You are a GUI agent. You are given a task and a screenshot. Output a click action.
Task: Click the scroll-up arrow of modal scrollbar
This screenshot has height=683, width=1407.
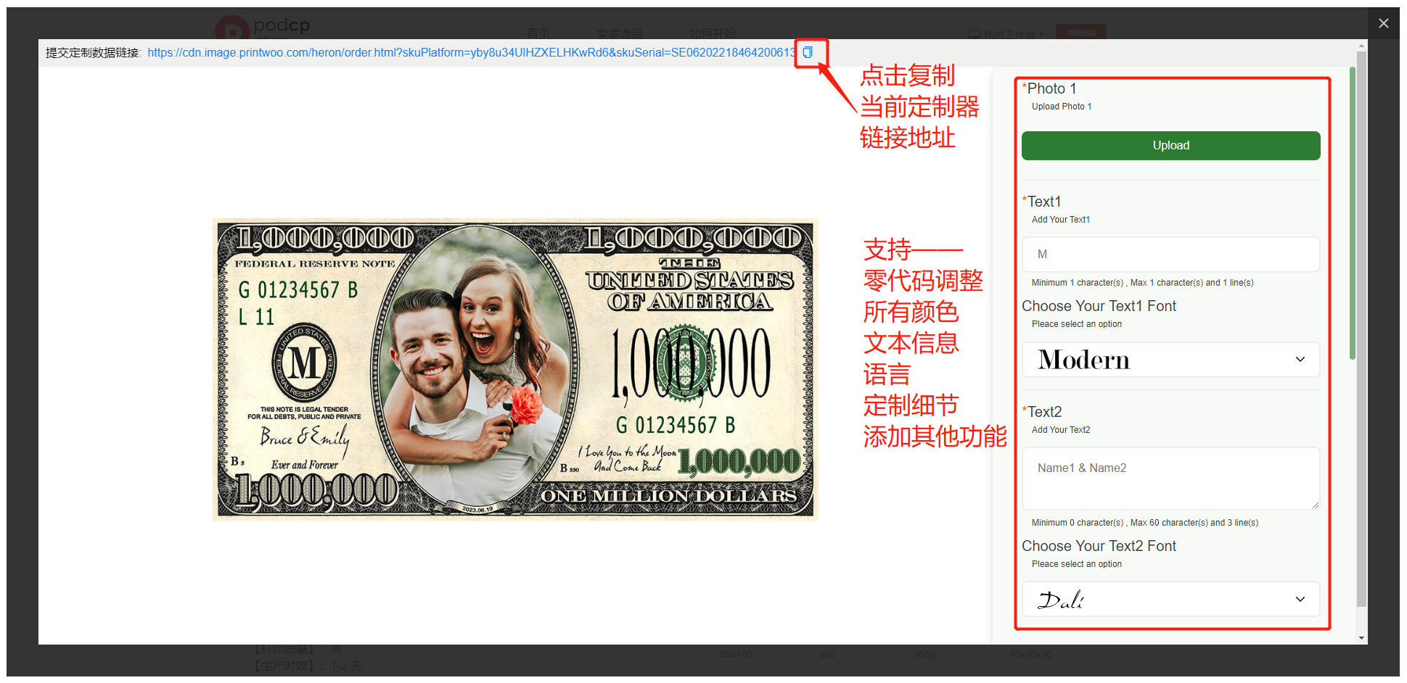point(1361,45)
